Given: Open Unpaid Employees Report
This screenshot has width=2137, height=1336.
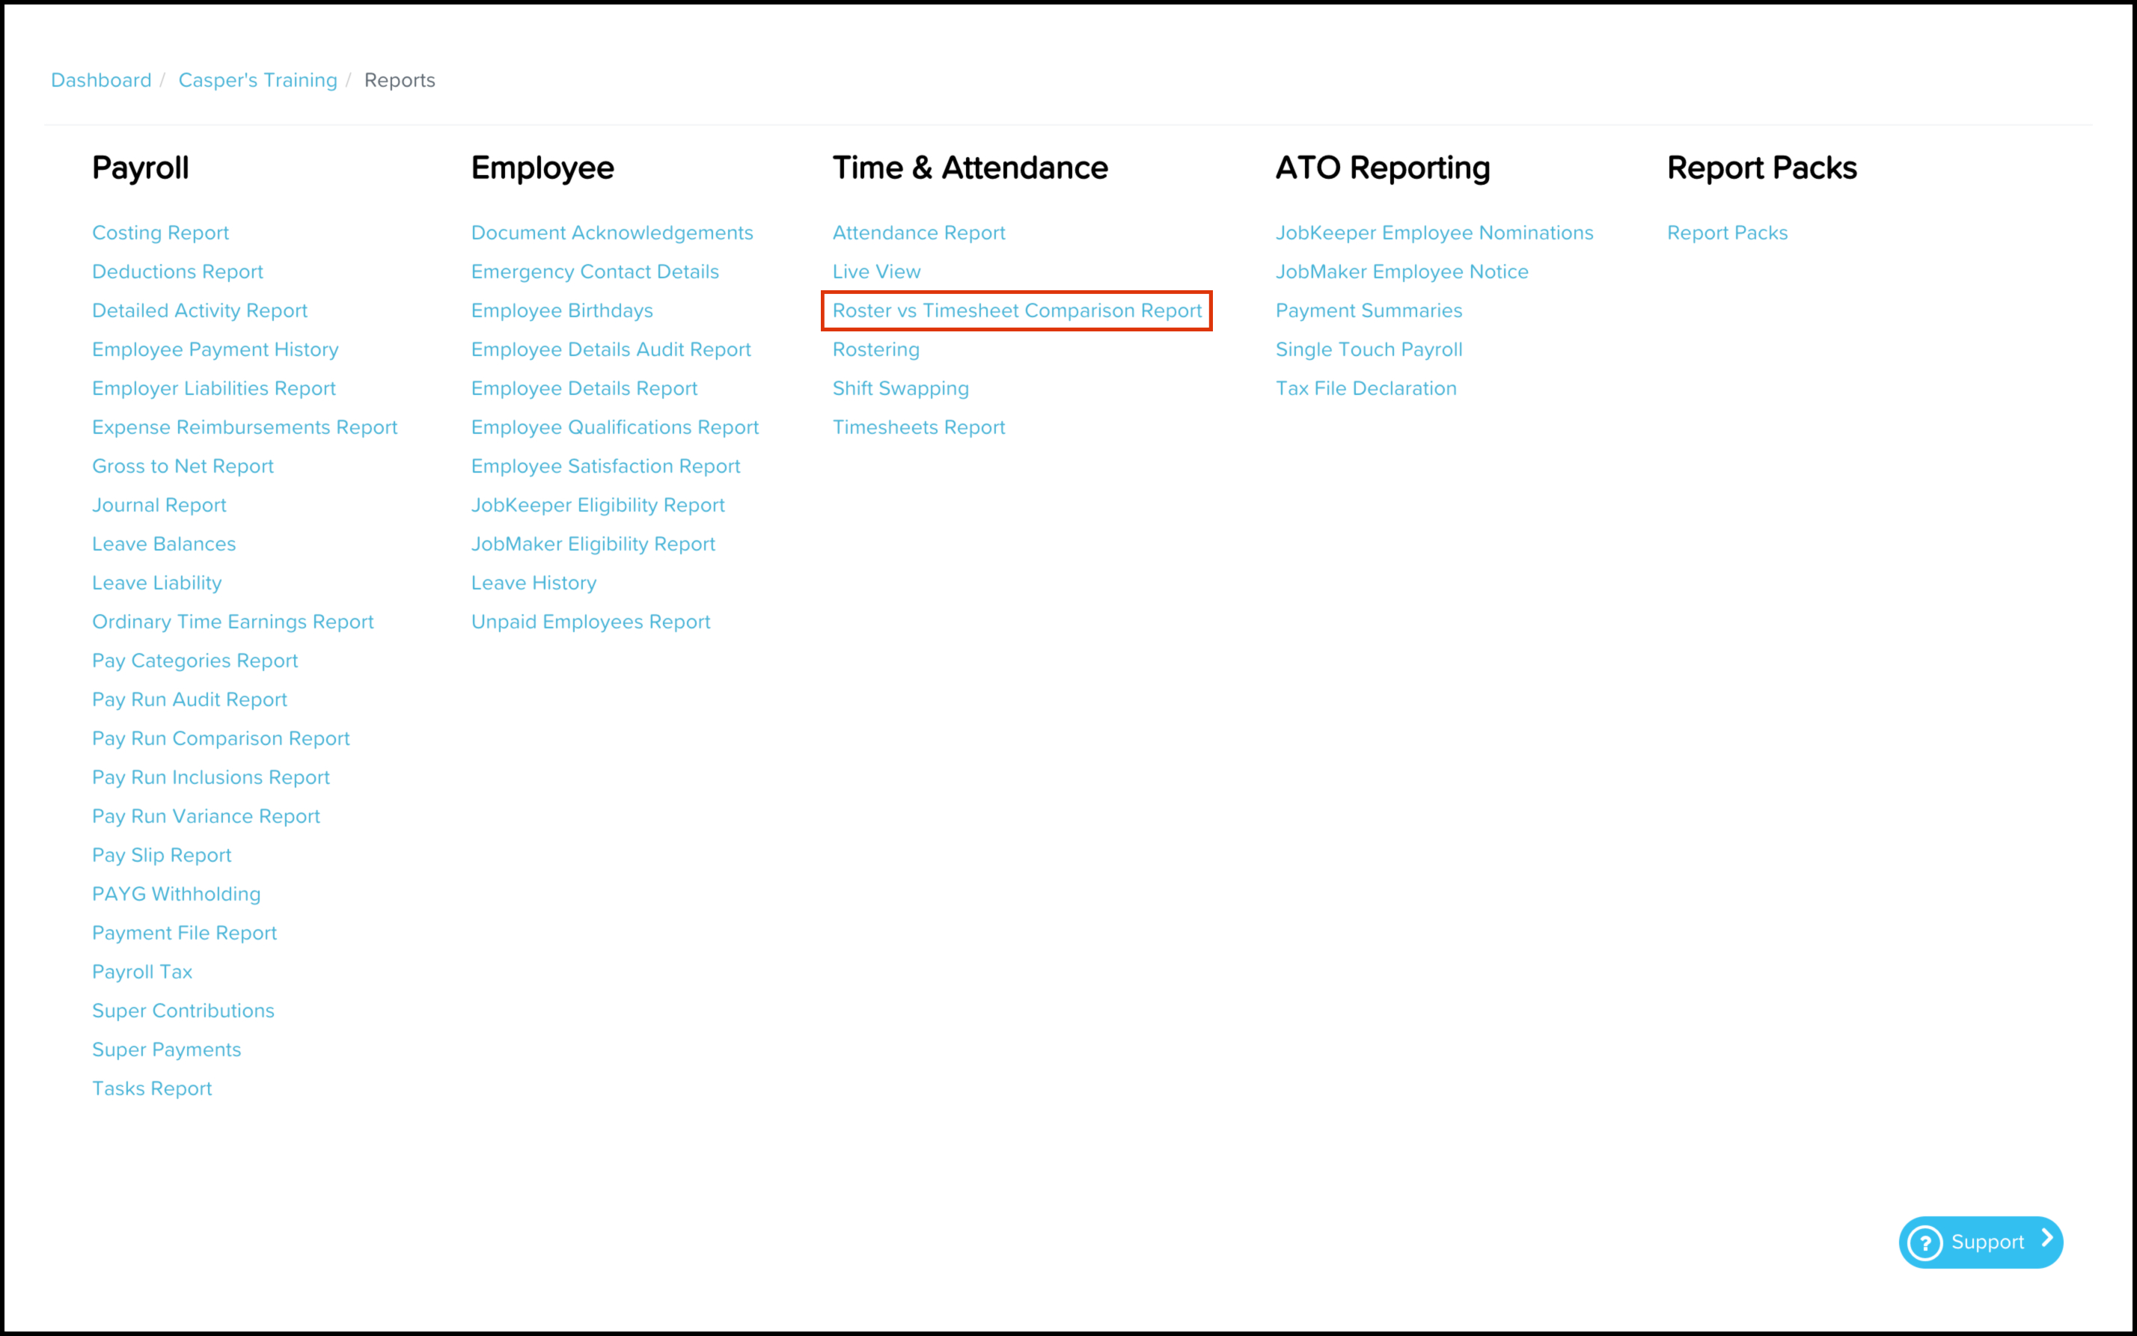Looking at the screenshot, I should 590,622.
